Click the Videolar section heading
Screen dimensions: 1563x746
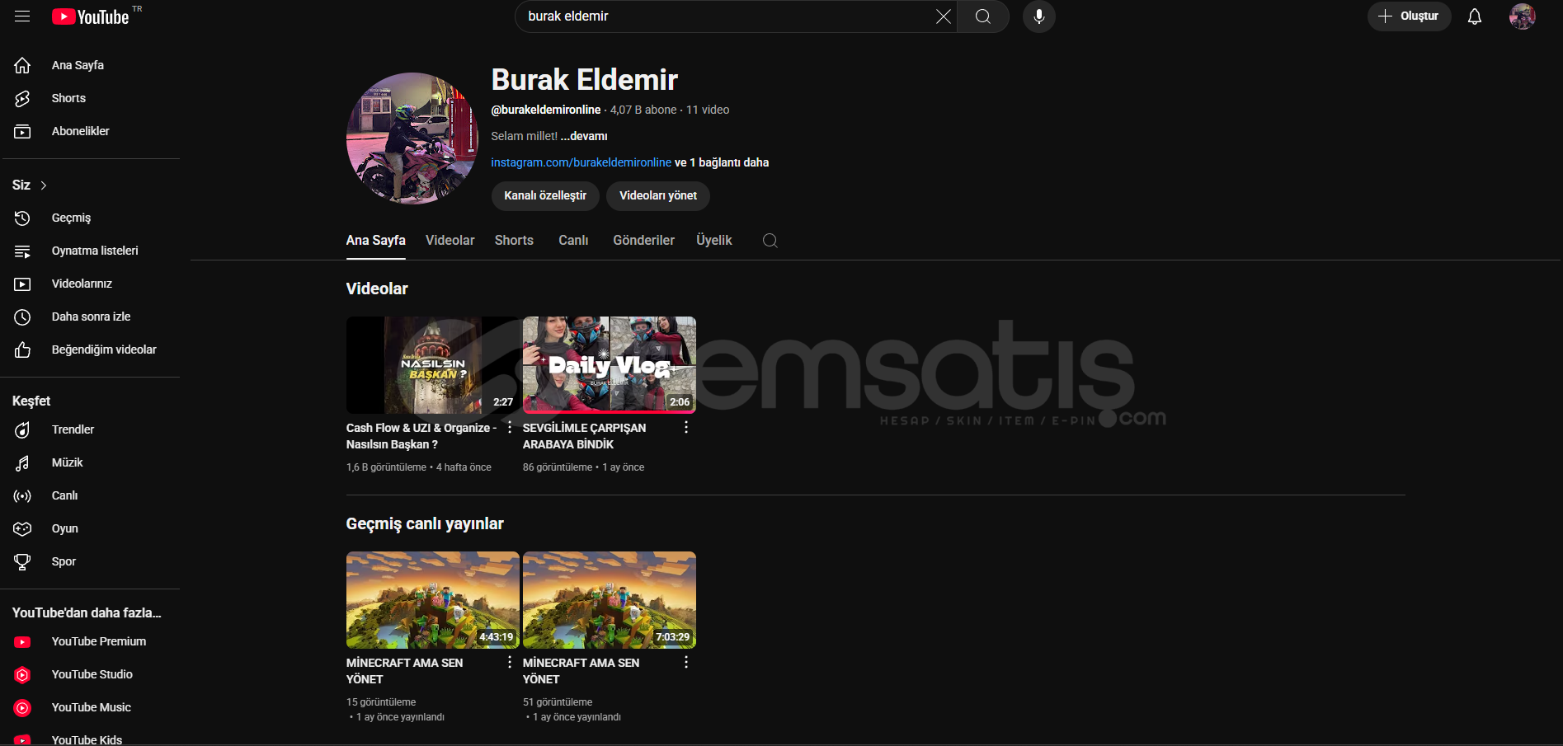377,289
